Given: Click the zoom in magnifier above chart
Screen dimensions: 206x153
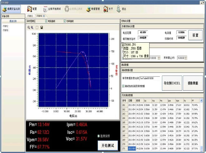Looking at the screenshot, I should (x=32, y=27).
